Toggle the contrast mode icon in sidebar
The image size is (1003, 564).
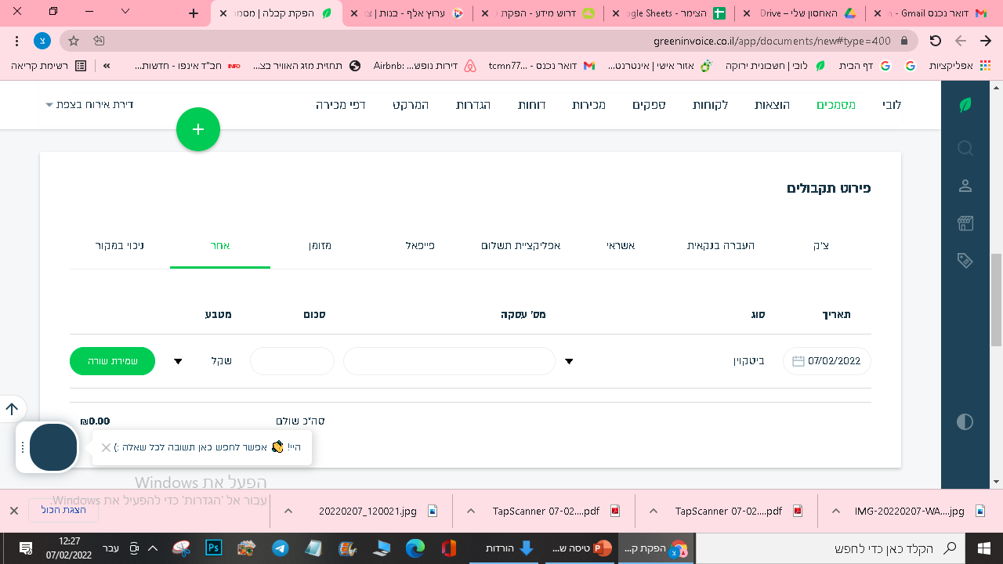[x=965, y=421]
